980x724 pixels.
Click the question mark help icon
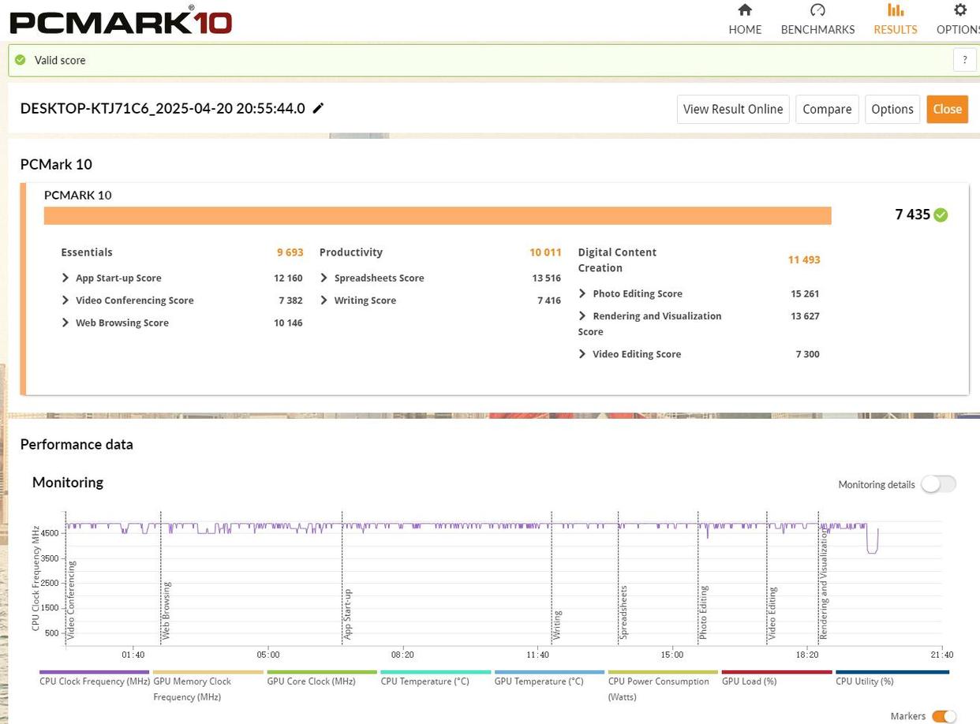pos(964,60)
